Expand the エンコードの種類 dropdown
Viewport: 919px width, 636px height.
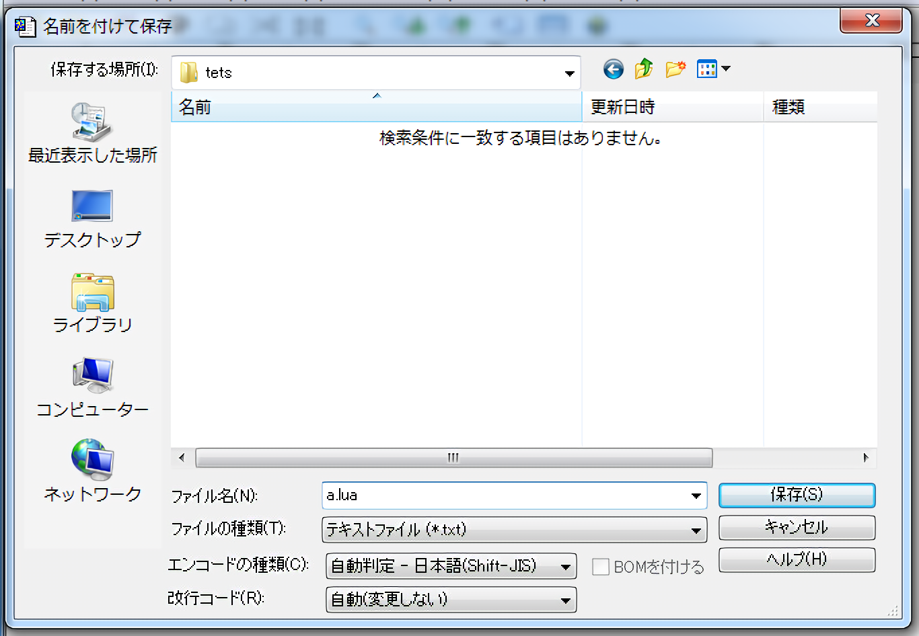click(x=565, y=567)
